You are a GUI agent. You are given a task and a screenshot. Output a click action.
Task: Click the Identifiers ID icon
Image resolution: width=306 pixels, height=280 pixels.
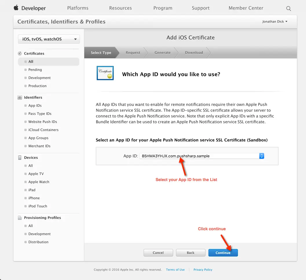[x=20, y=97]
